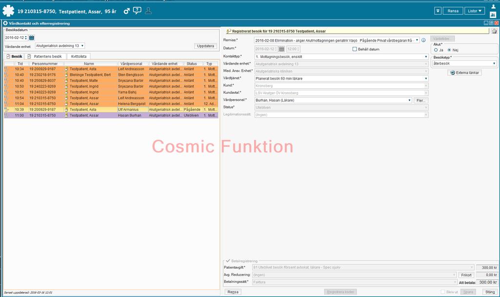Open the Kontakttyp dropdown
This screenshot has height=297, width=500.
coord(426,57)
